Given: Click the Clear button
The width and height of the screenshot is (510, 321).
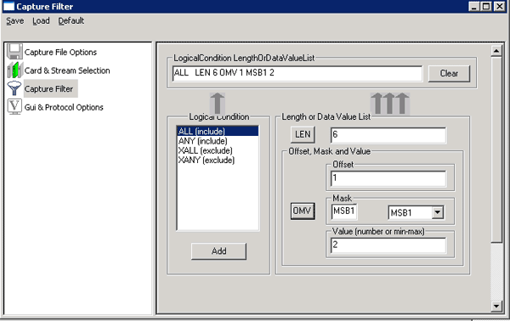Looking at the screenshot, I should click(449, 73).
